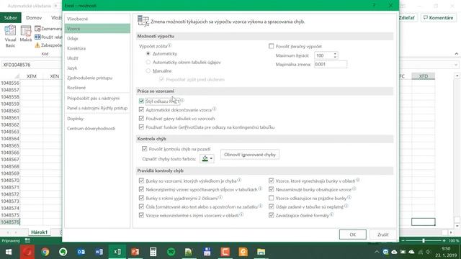This screenshot has height=259, width=461.
Task: Cancel the dialog with Zrušiť
Action: pos(382,235)
